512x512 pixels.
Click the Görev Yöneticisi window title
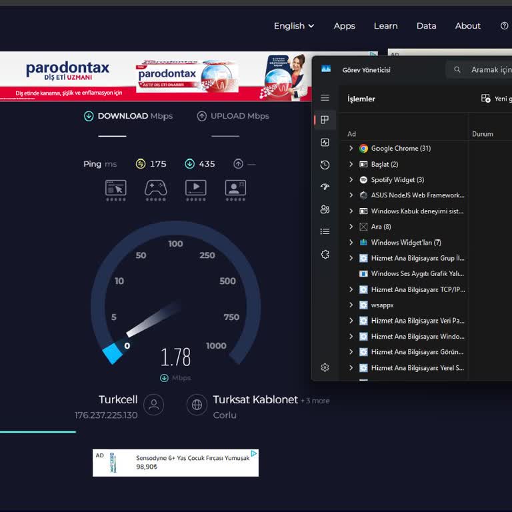point(367,70)
